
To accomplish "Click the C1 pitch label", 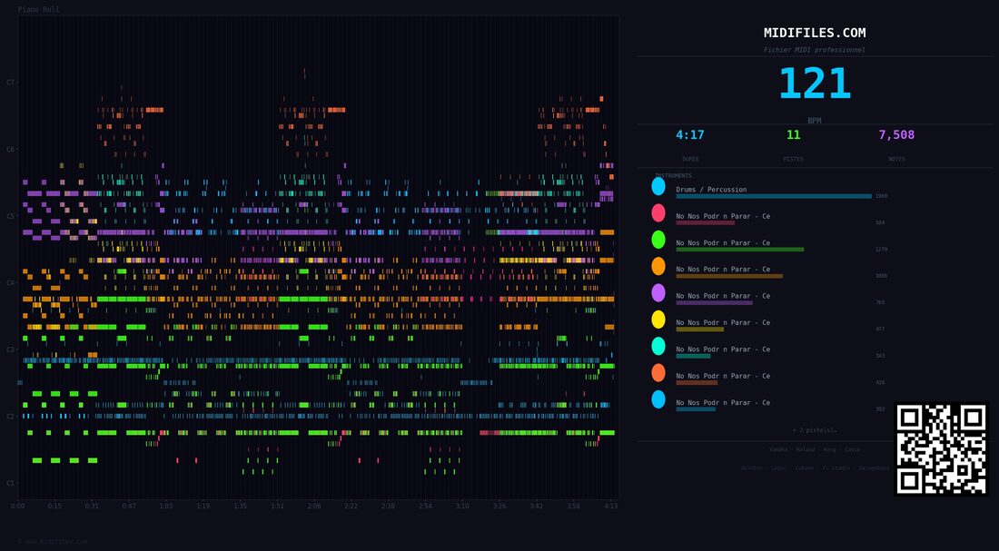I will click(x=10, y=483).
